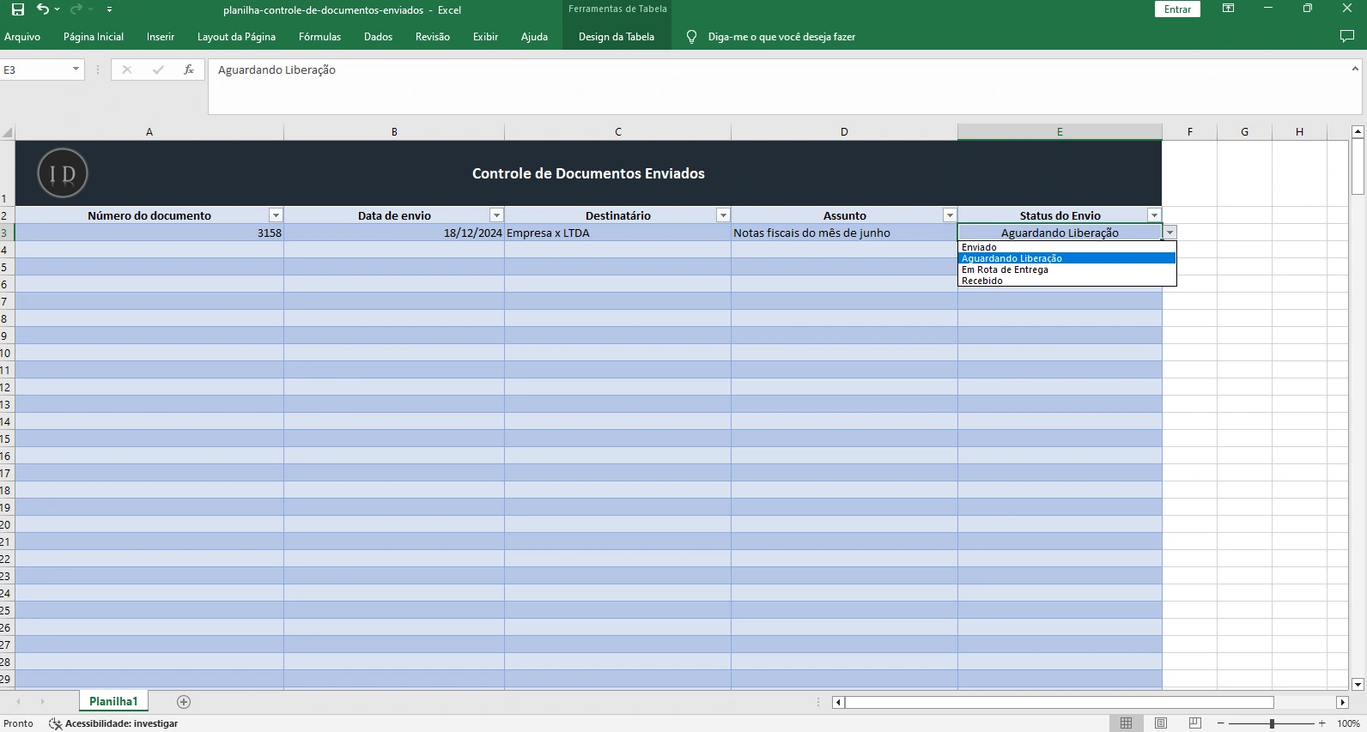This screenshot has width=1367, height=732.
Task: Click the 100% zoom level
Action: (x=1348, y=723)
